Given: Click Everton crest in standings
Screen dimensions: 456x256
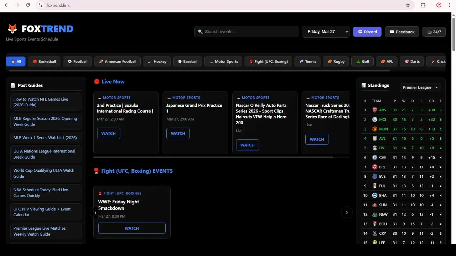Looking at the screenshot, I should pos(375,176).
